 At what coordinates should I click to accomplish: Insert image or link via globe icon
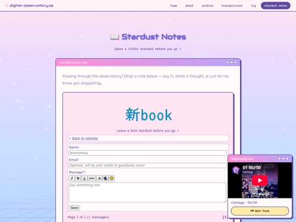pos(105,178)
